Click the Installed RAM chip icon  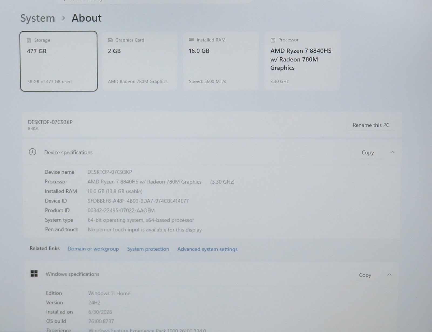(191, 40)
